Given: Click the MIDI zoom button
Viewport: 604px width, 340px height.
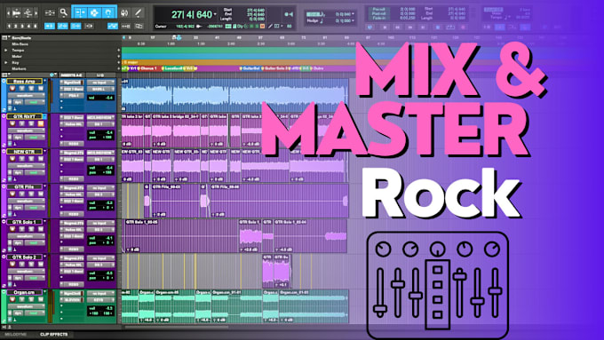Looking at the screenshot, I should pyautogui.click(x=28, y=13).
